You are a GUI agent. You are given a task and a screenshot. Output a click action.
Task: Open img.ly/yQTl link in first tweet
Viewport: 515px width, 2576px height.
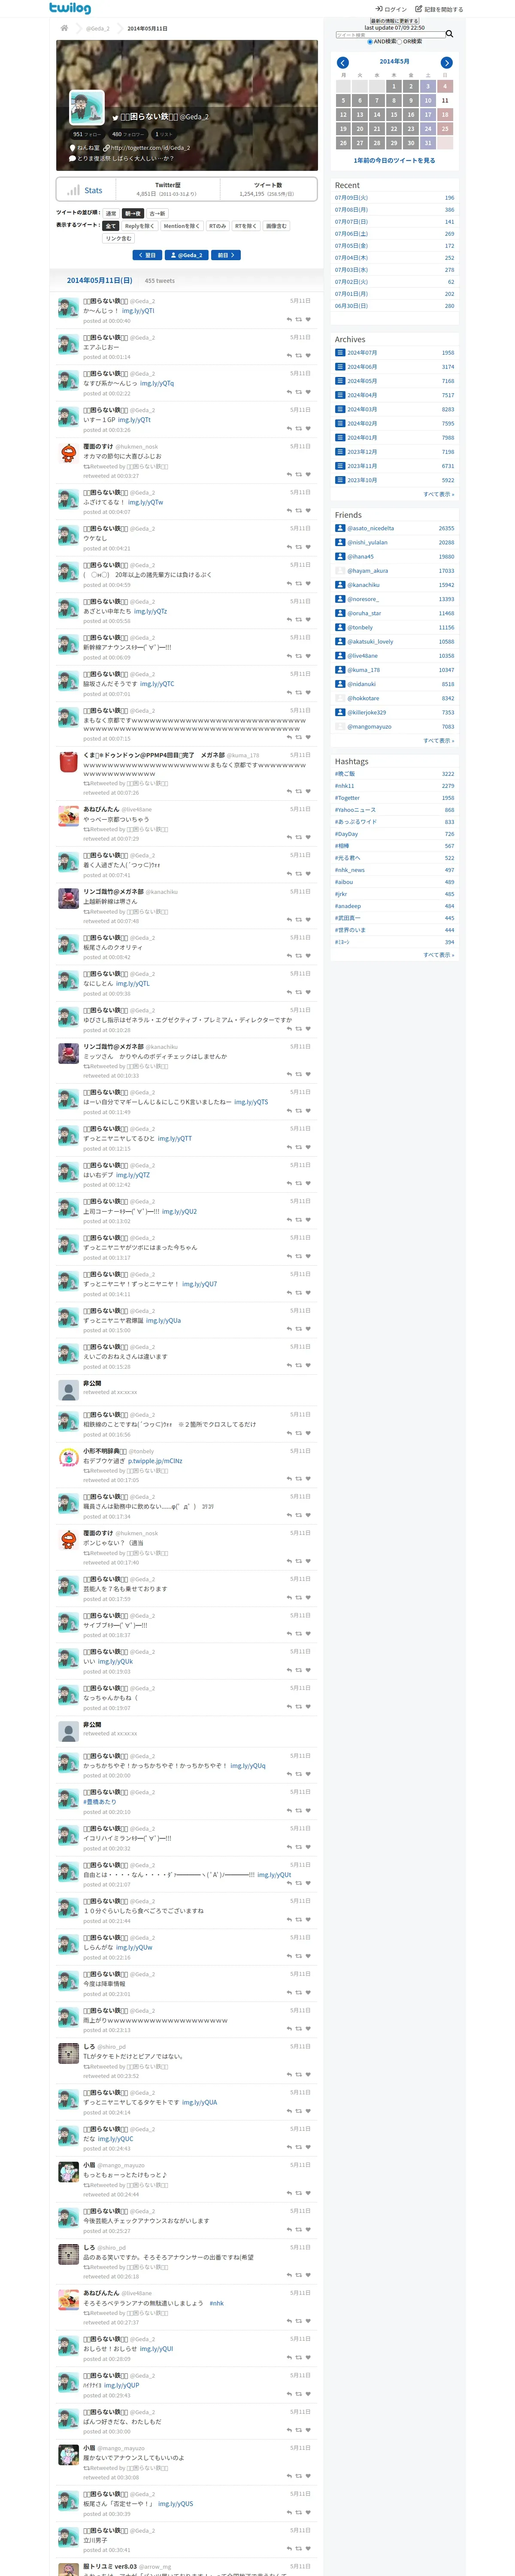tap(138, 311)
